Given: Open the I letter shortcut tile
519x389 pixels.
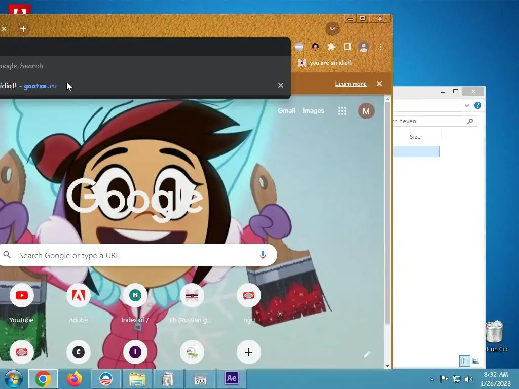Looking at the screenshot, I should (x=135, y=352).
